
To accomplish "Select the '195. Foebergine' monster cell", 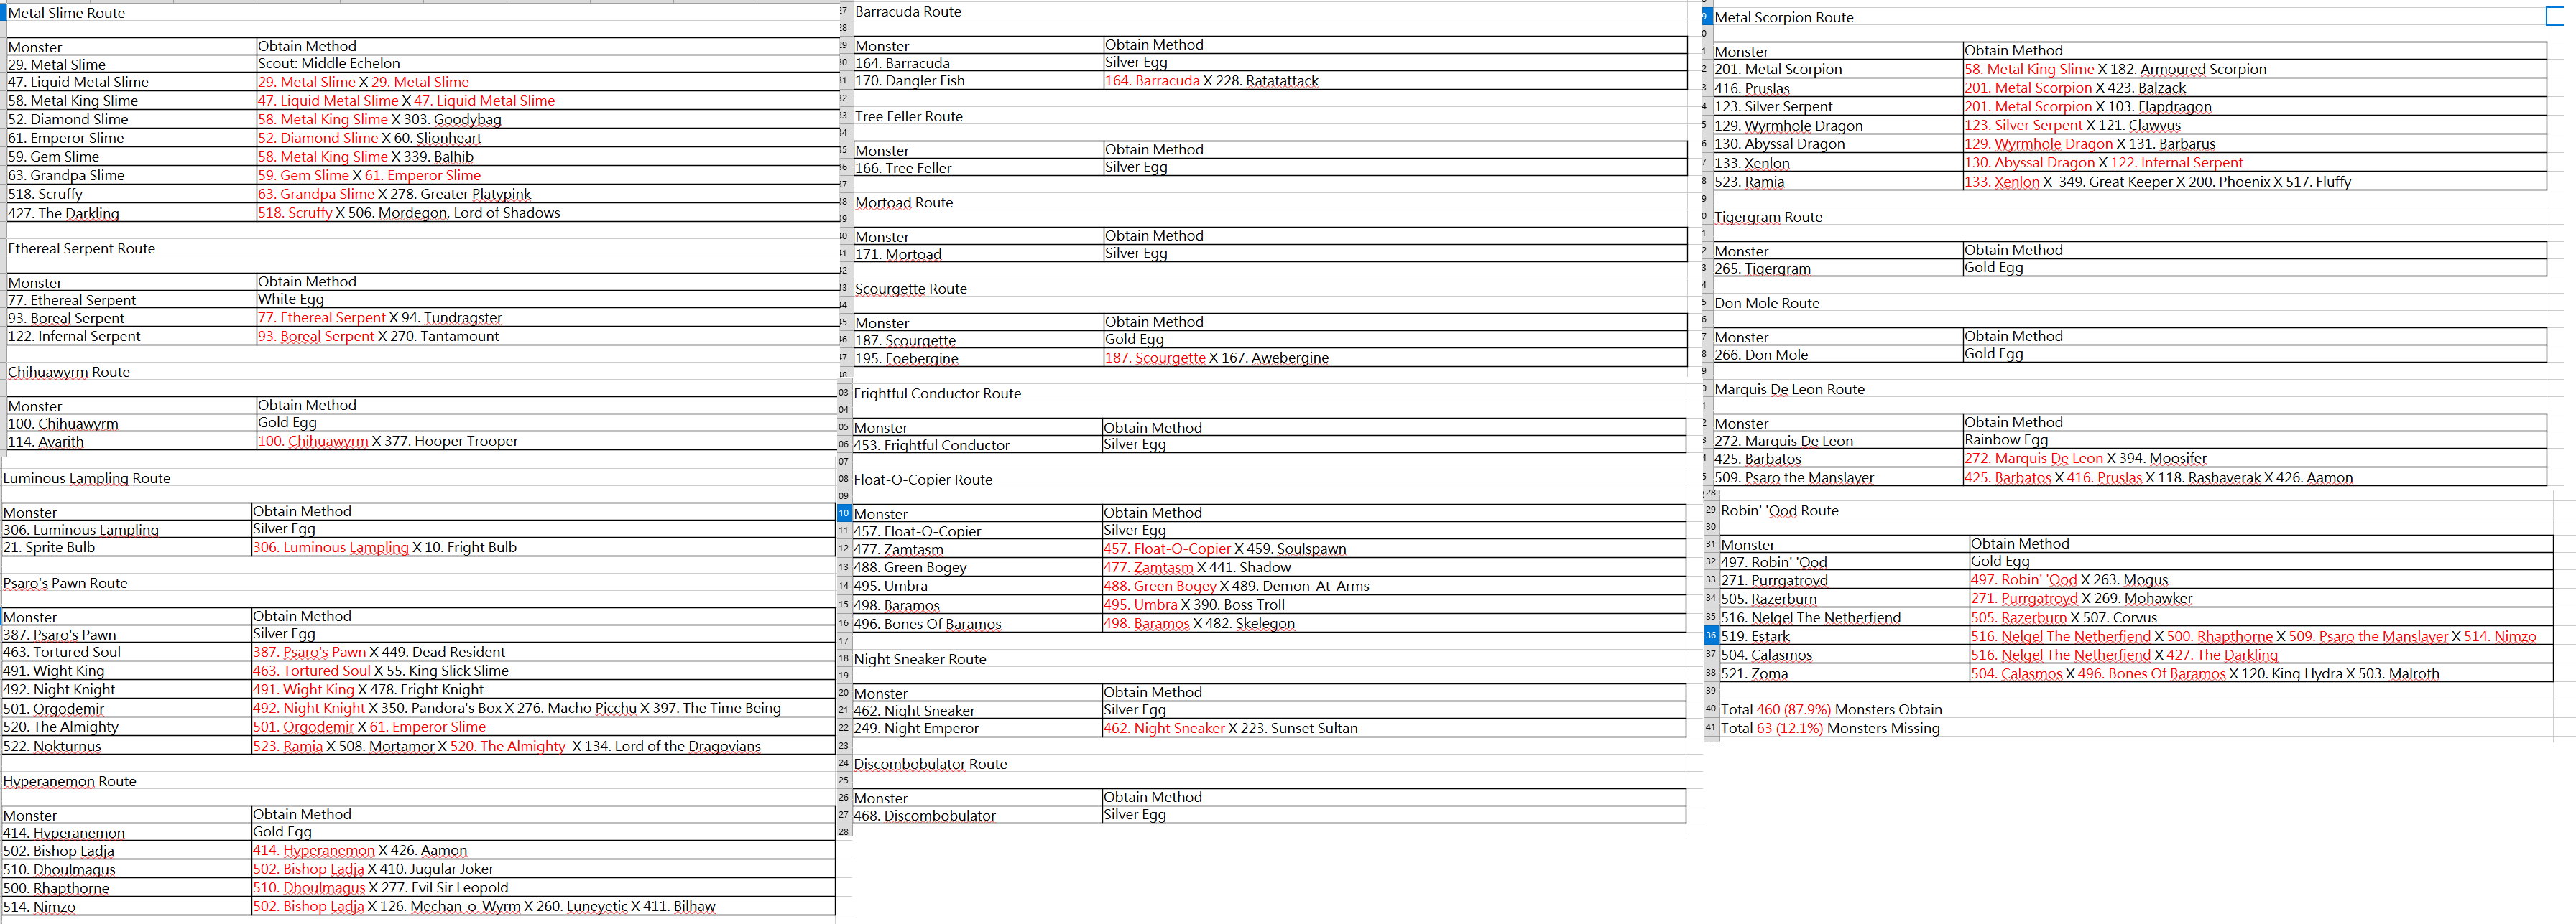I will pyautogui.click(x=906, y=358).
